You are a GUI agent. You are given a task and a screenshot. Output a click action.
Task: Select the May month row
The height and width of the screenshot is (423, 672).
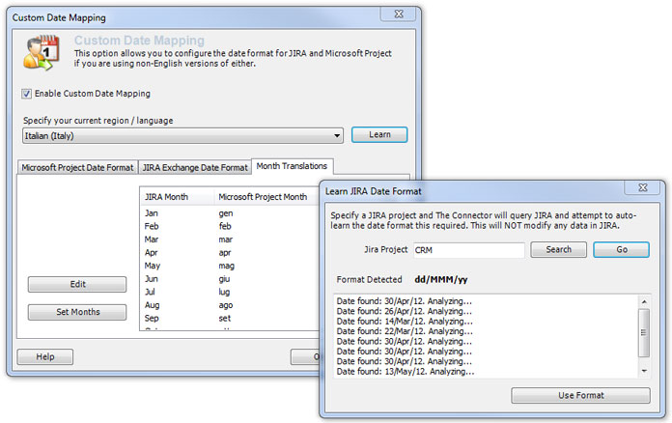tap(229, 266)
